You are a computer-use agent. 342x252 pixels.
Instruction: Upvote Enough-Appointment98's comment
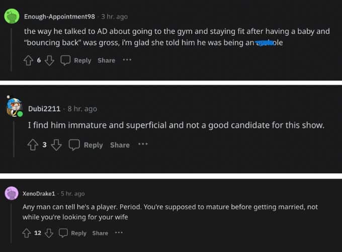tap(29, 60)
